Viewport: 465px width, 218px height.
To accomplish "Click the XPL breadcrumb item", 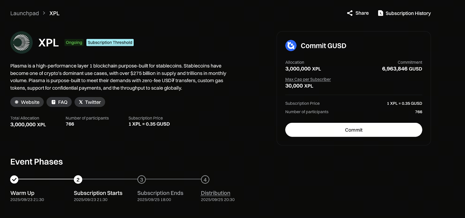I will [54, 13].
